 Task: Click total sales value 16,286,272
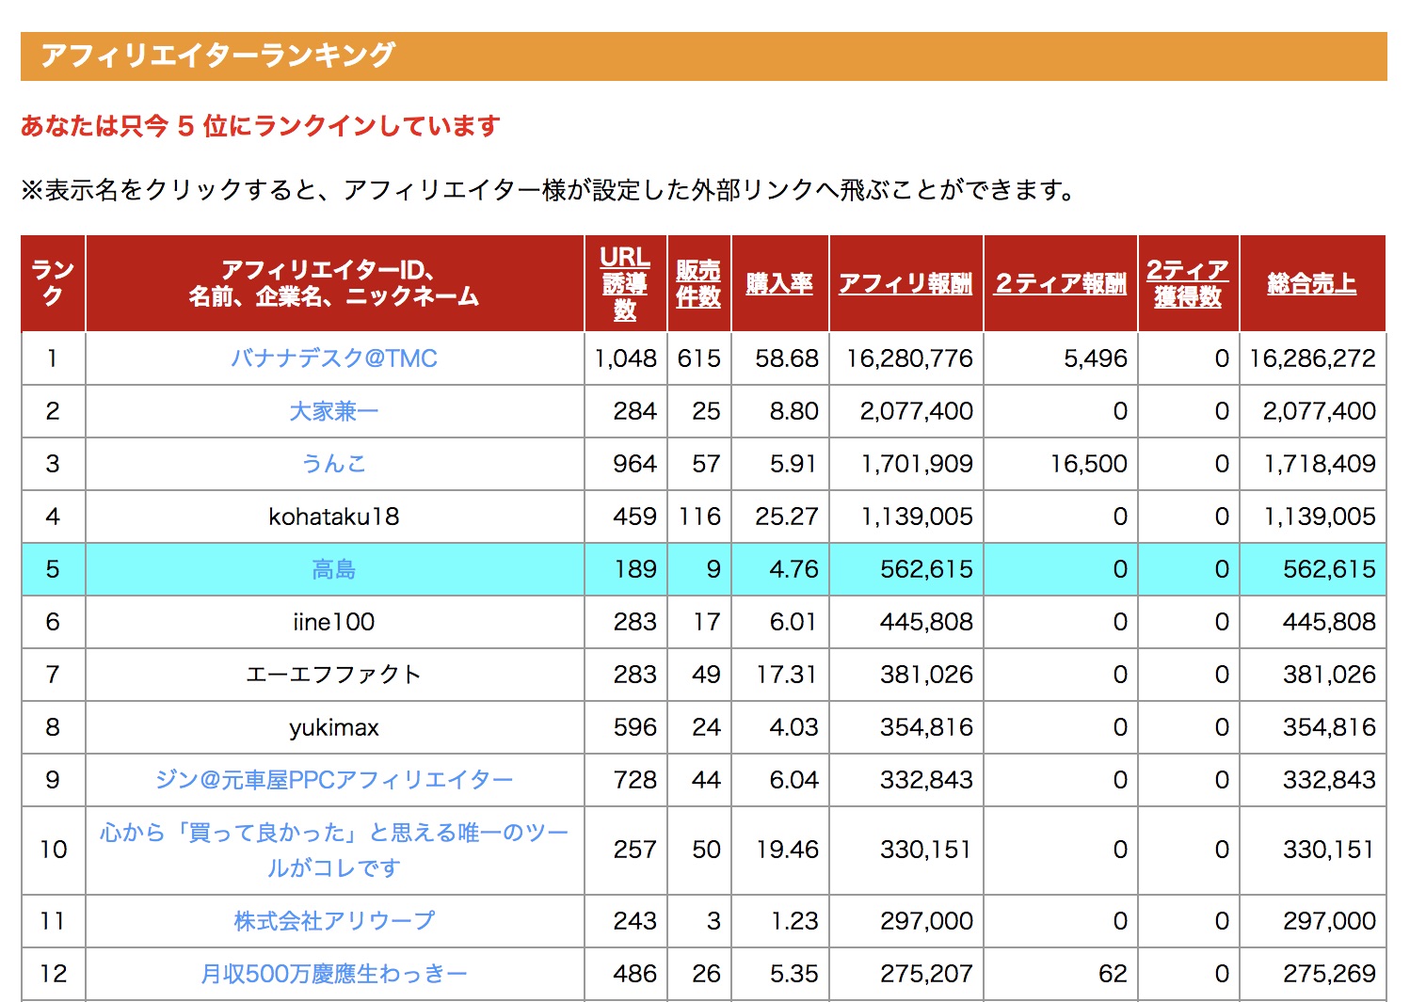1312,358
